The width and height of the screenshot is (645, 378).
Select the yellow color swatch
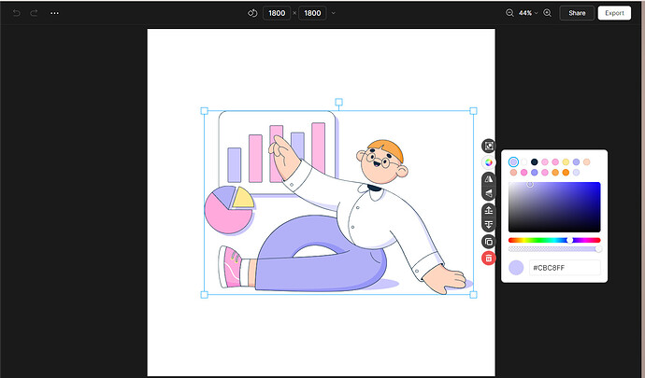point(566,161)
